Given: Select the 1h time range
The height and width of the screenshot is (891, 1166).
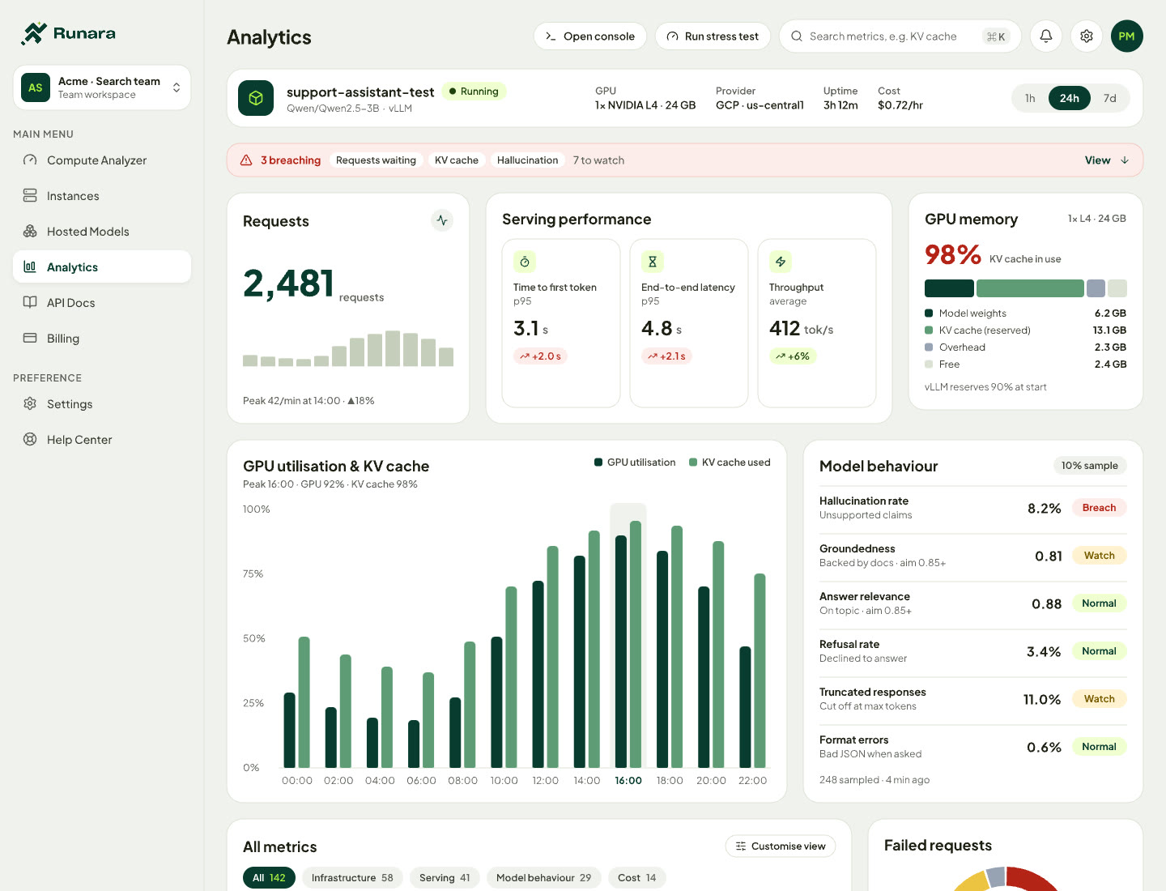Looking at the screenshot, I should pyautogui.click(x=1030, y=98).
